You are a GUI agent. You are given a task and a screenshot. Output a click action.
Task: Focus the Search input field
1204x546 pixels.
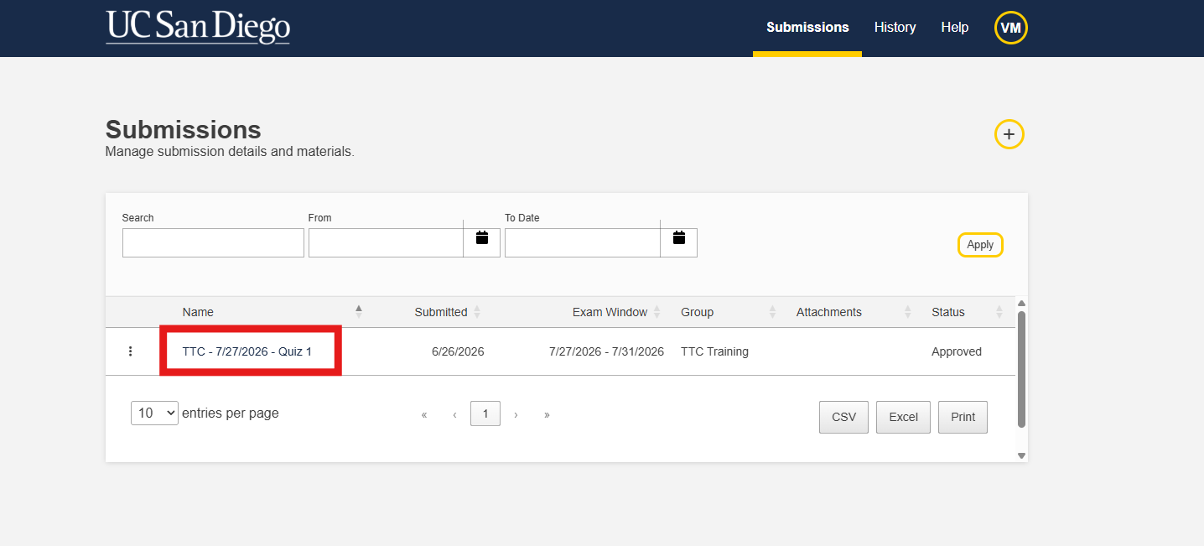213,242
